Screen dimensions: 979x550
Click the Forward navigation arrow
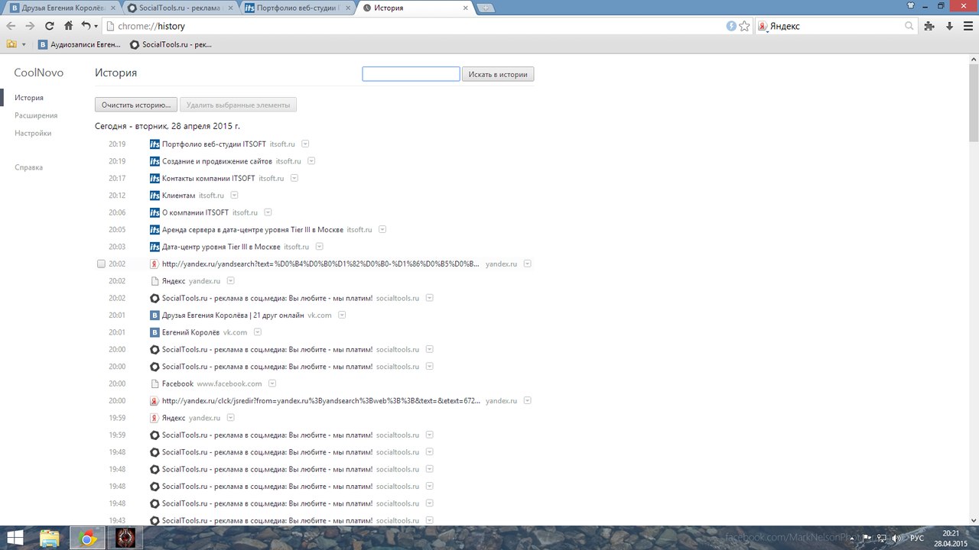pyautogui.click(x=30, y=26)
